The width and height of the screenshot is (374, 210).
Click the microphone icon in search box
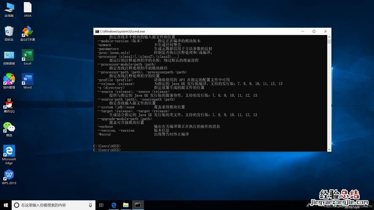click(90, 205)
